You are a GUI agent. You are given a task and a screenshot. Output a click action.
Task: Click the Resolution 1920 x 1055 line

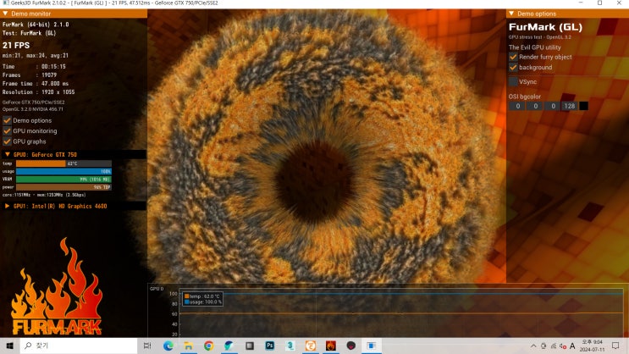click(x=38, y=92)
